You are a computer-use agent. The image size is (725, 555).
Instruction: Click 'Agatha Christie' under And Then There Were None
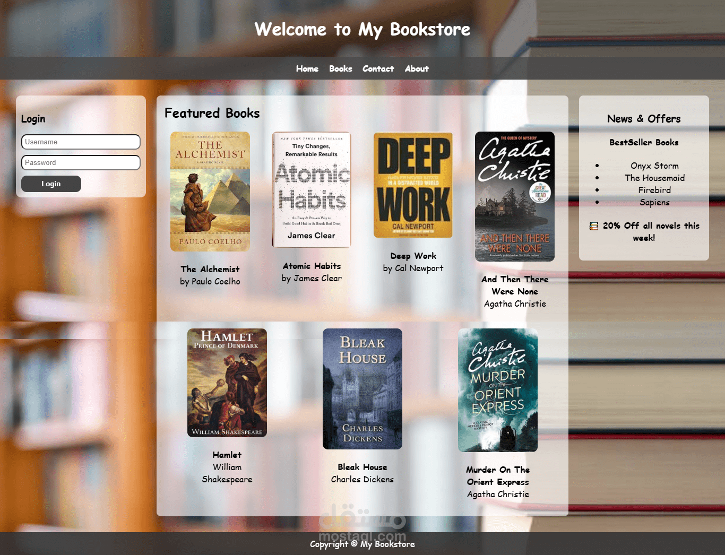coord(515,303)
